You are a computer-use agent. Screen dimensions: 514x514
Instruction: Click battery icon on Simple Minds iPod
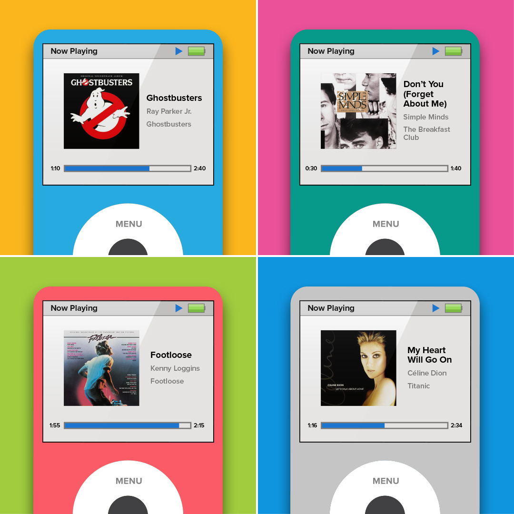coord(454,51)
